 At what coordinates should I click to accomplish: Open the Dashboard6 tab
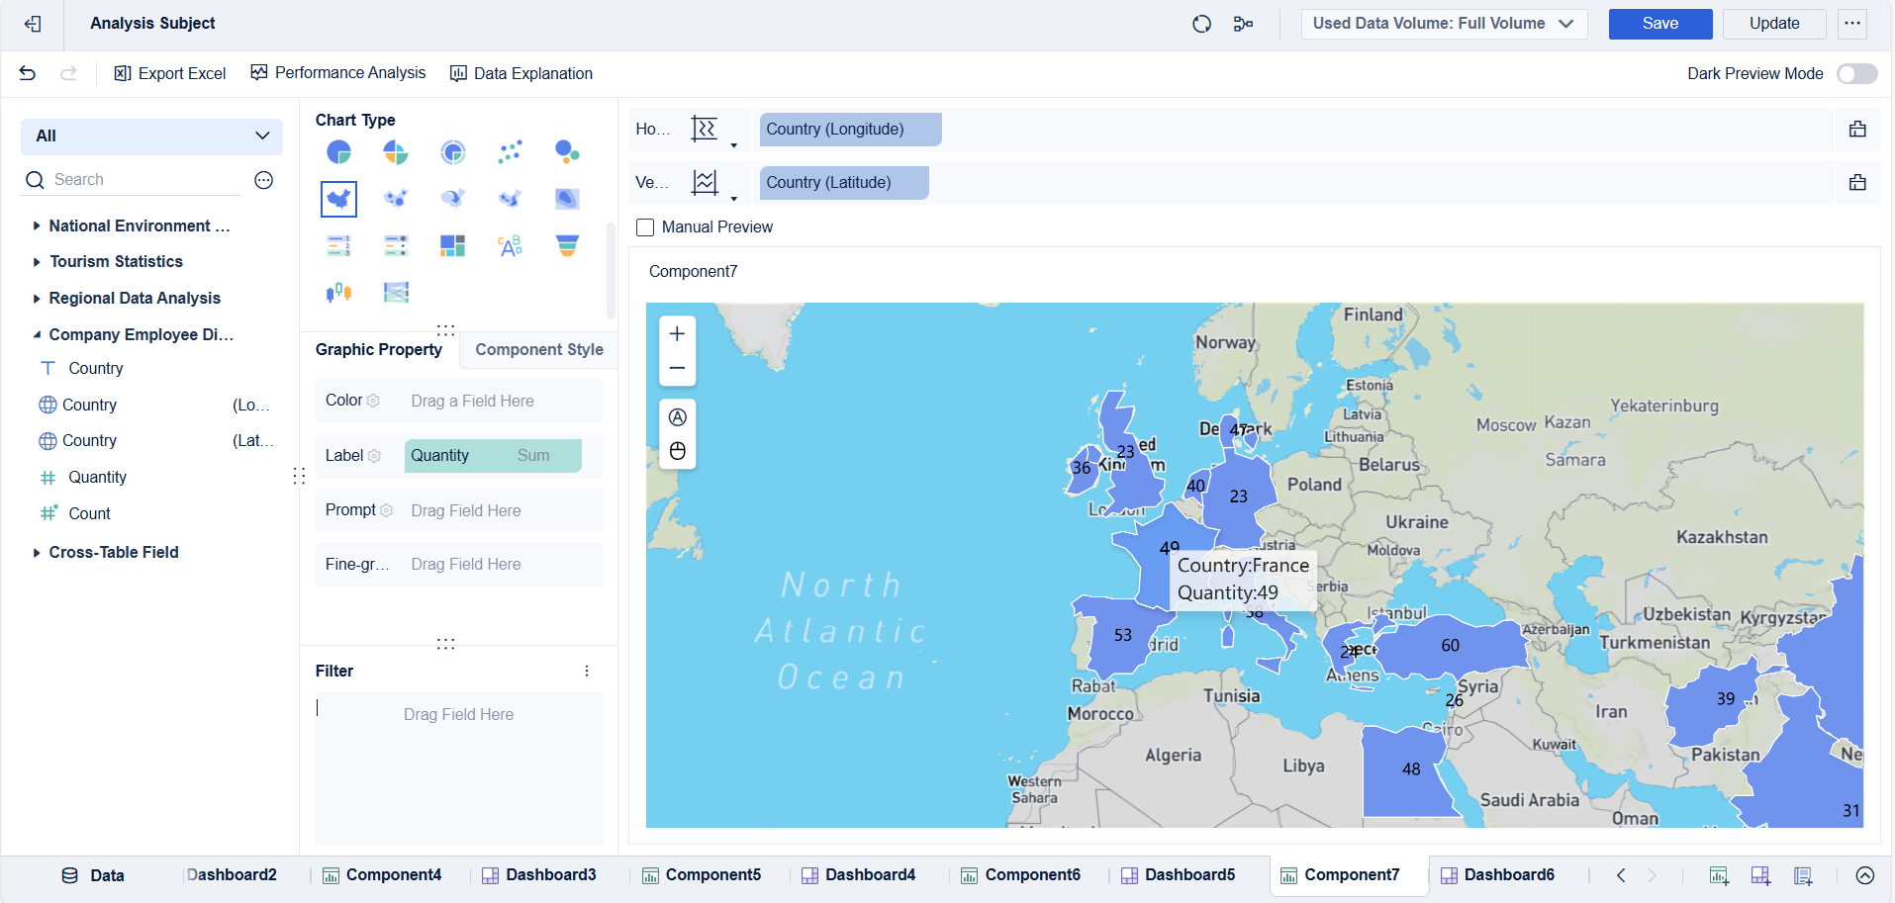point(1498,875)
